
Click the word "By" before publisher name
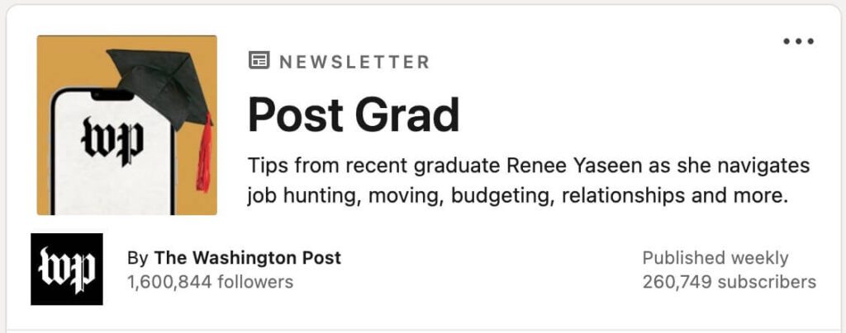pyautogui.click(x=138, y=257)
